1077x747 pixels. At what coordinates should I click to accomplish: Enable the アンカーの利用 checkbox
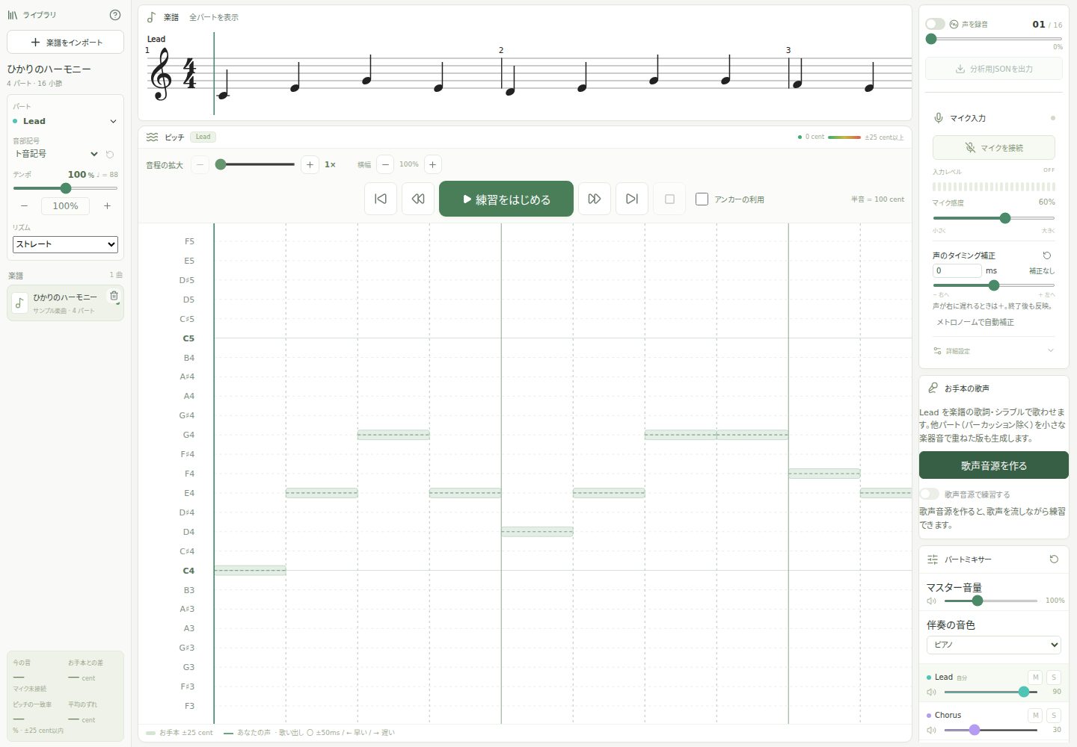[702, 199]
